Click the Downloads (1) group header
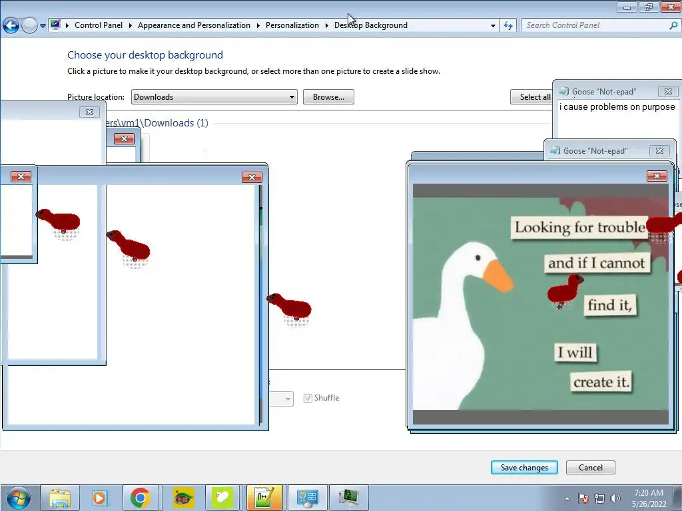 (157, 123)
